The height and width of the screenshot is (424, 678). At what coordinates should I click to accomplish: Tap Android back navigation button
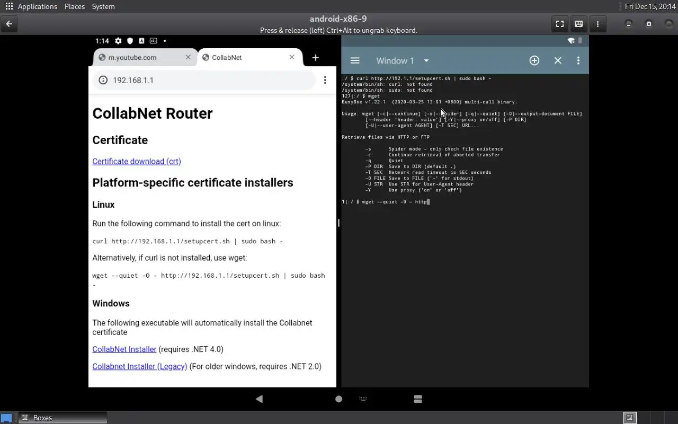pyautogui.click(x=259, y=399)
